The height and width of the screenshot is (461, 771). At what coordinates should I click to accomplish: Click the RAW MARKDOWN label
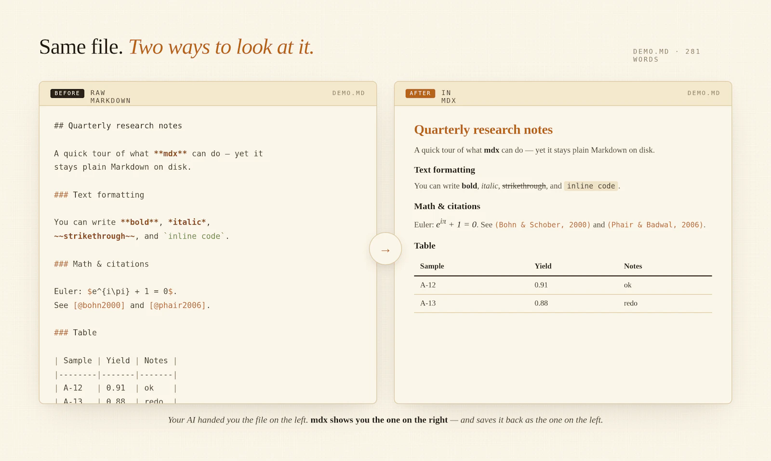click(x=110, y=97)
